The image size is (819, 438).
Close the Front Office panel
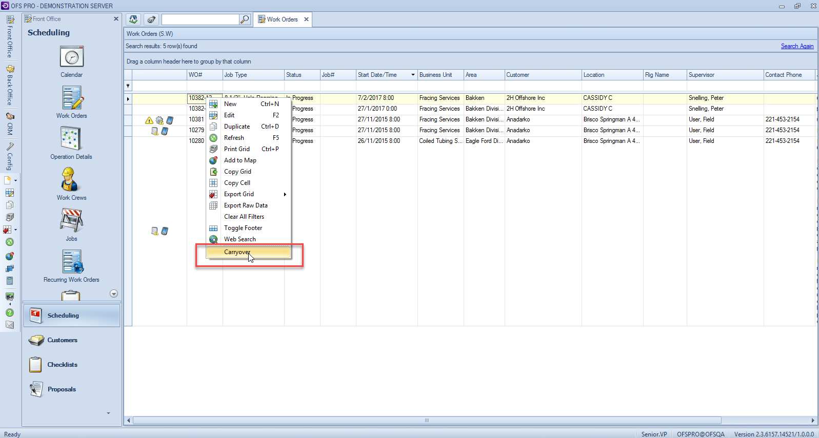click(x=116, y=19)
